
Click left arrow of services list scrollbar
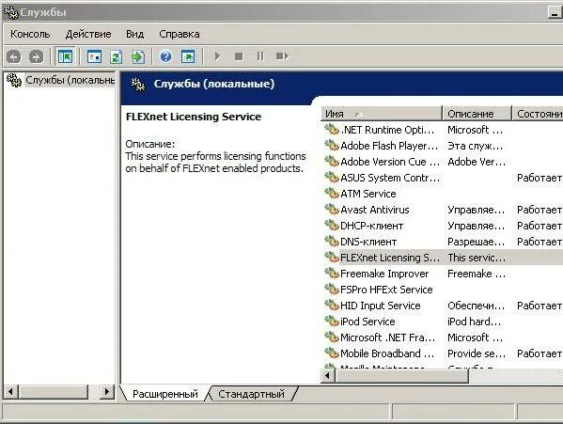click(x=327, y=375)
